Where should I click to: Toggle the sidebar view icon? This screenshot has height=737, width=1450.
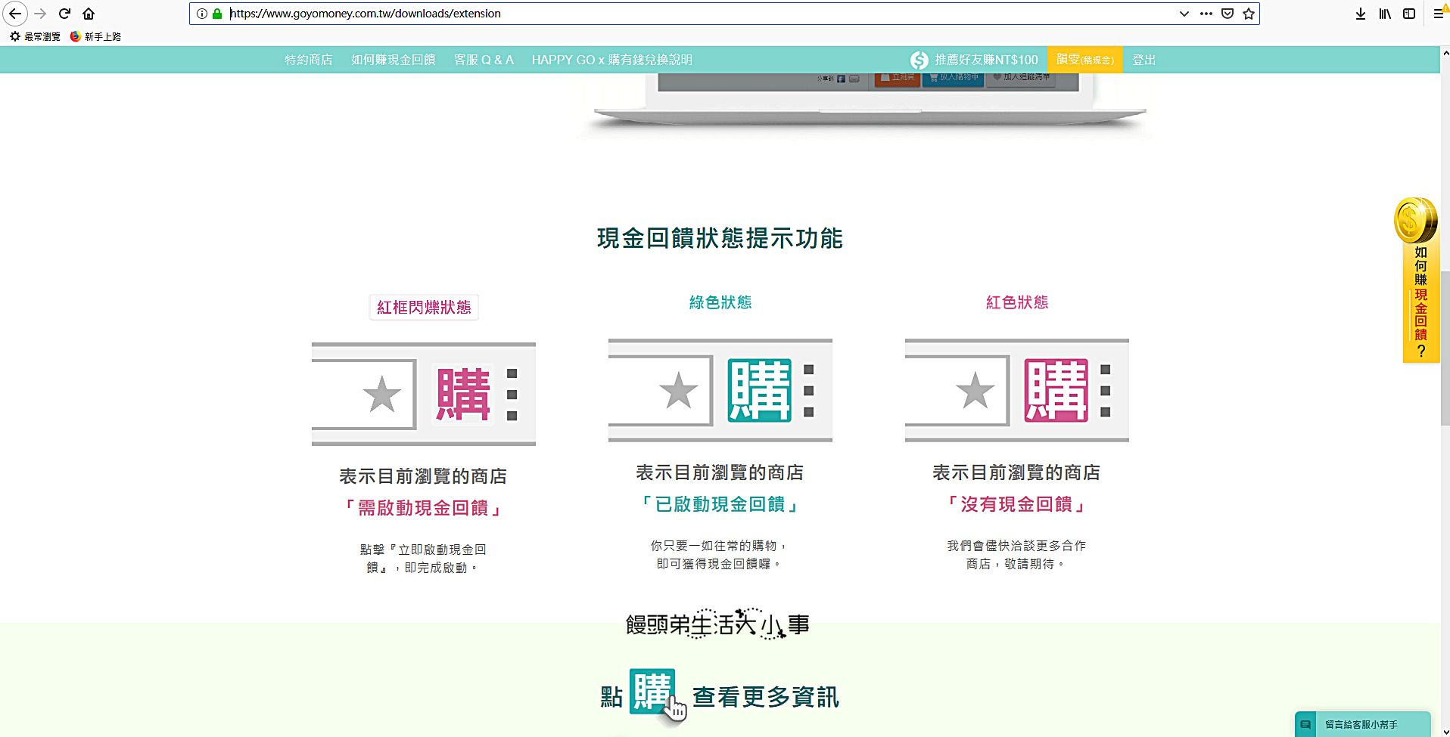(x=1408, y=14)
